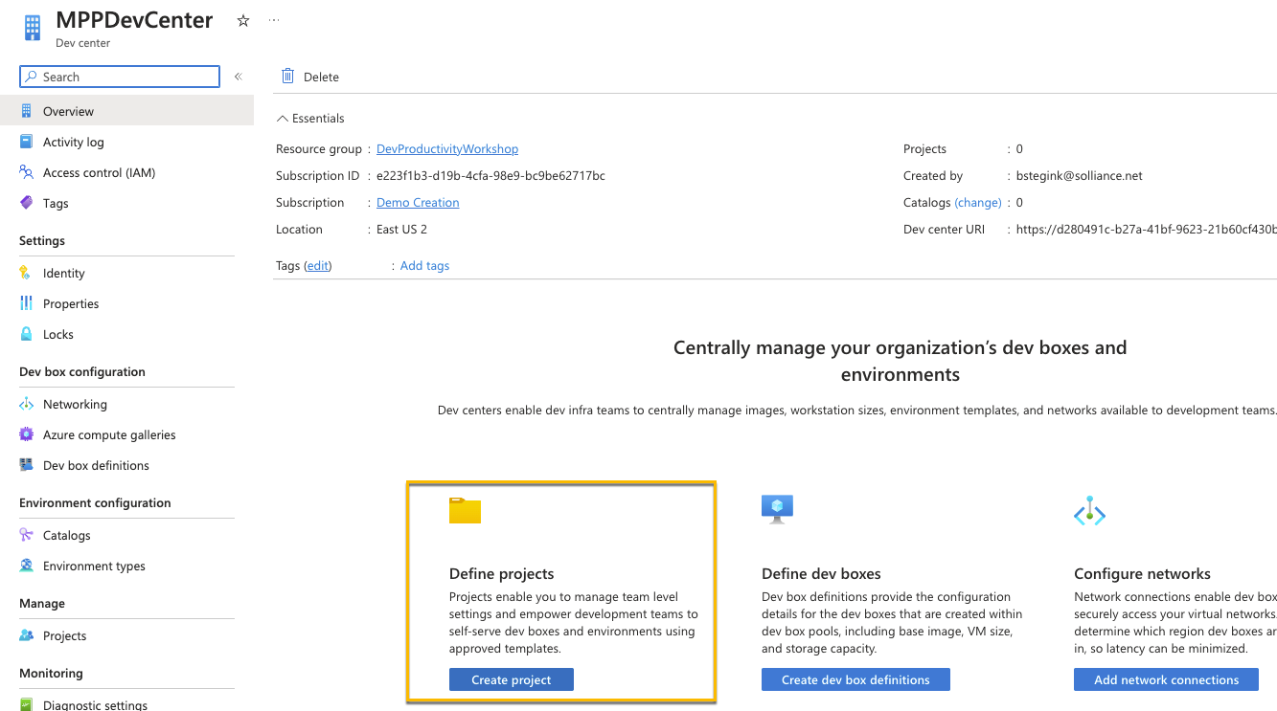
Task: Click the Networking icon in the sidebar
Action: coord(26,404)
